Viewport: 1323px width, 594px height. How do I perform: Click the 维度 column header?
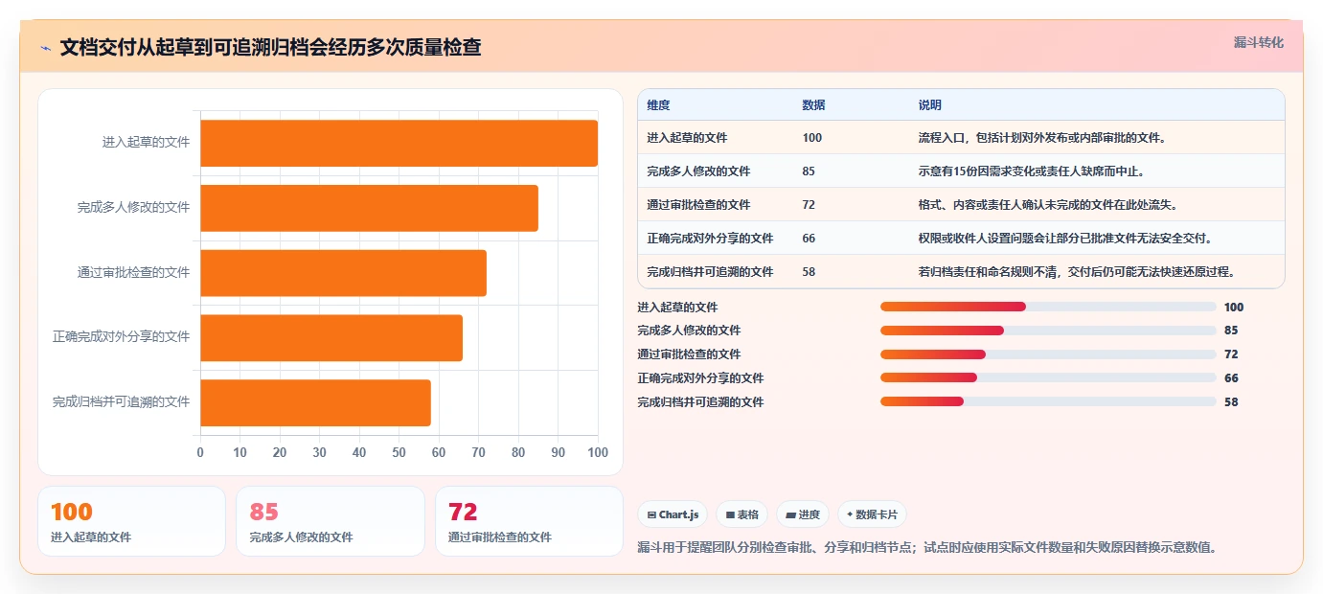658,105
